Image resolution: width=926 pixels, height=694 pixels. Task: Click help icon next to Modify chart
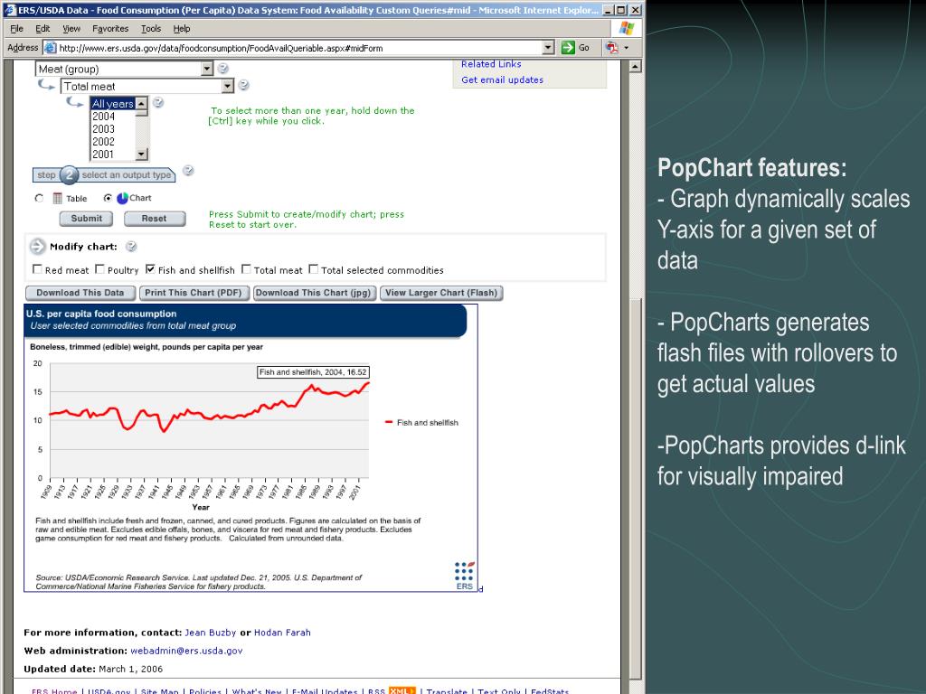click(131, 247)
